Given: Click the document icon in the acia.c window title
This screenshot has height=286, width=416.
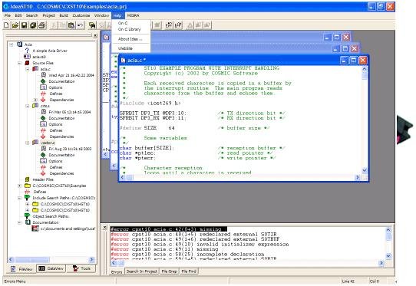Looking at the screenshot, I should (x=123, y=61).
